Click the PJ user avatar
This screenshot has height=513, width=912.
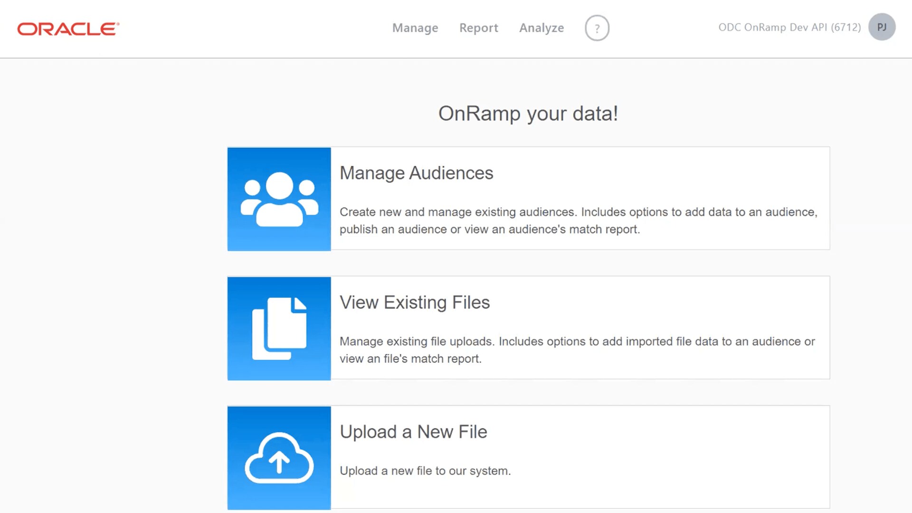click(882, 27)
